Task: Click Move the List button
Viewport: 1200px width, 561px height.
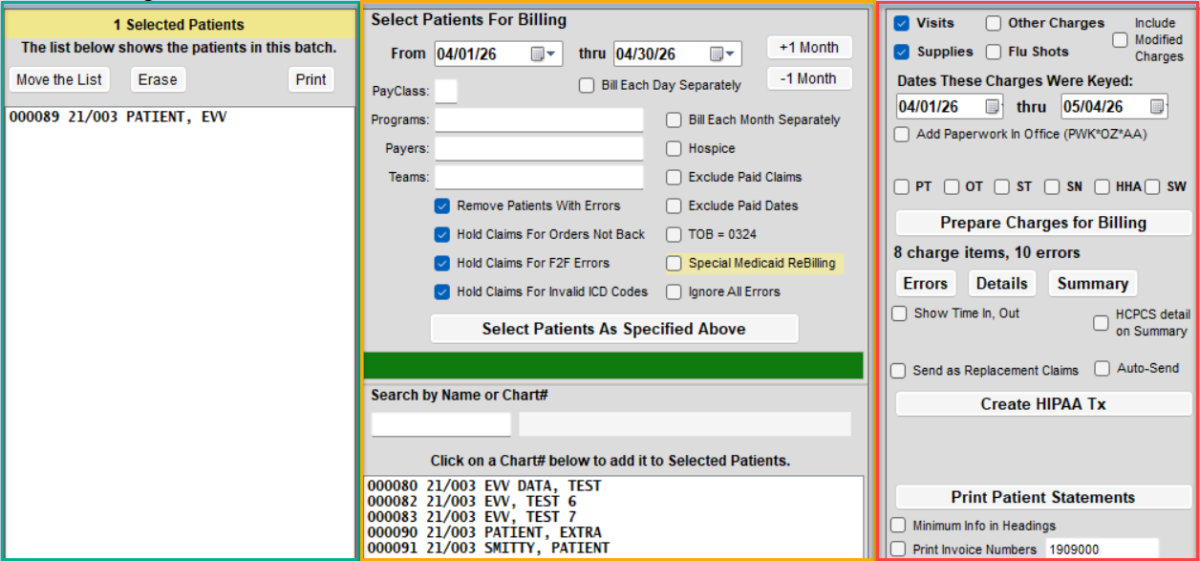Action: click(59, 79)
